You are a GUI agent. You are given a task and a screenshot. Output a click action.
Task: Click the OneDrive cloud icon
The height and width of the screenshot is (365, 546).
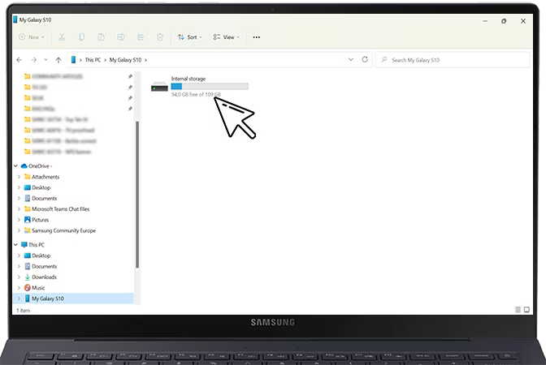tap(24, 165)
